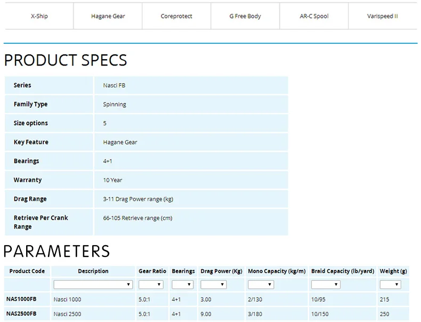
Task: Click the Size options value 5
Action: tap(104, 123)
